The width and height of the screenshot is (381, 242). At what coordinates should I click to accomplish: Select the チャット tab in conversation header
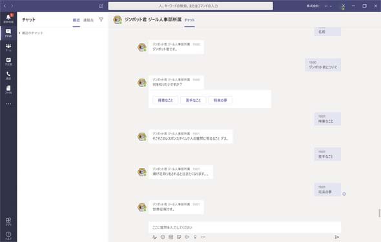[x=189, y=20]
